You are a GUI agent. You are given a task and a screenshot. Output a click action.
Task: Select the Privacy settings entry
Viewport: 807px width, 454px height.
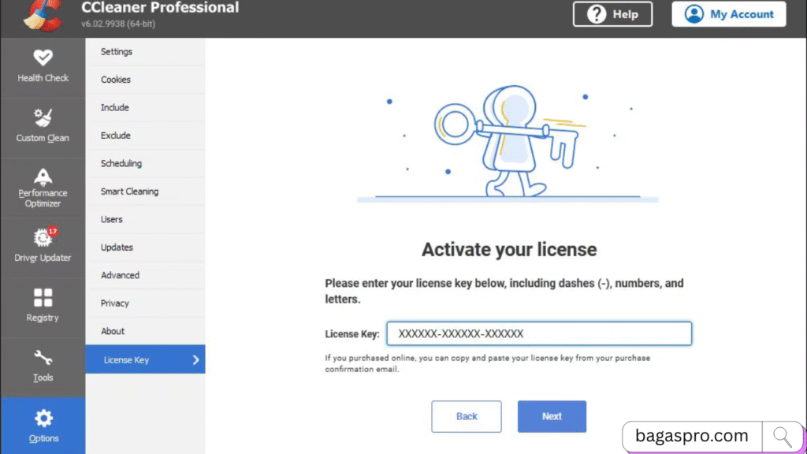point(114,303)
